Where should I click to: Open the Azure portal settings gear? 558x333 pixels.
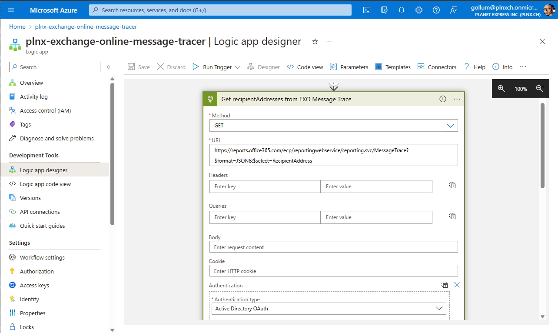tap(418, 10)
